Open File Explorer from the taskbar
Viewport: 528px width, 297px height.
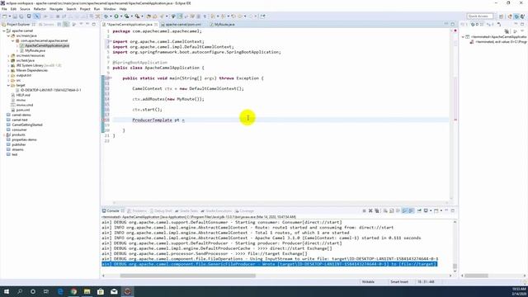pos(87,291)
